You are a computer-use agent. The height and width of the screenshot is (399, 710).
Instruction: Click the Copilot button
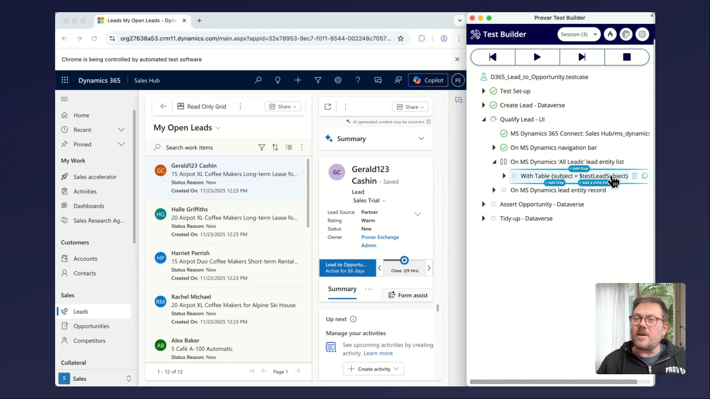428,80
